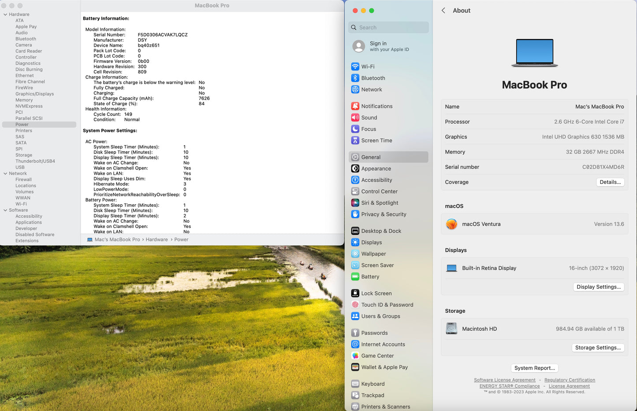Select Graphics/Displays in System Information sidebar
The height and width of the screenshot is (411, 637).
click(x=34, y=94)
